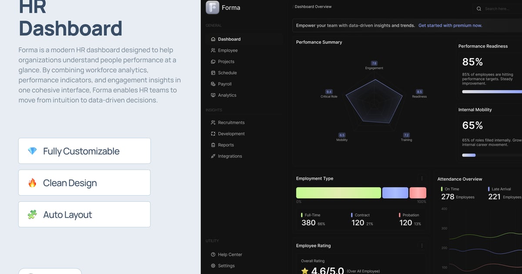Click the Auto Layout button

click(x=84, y=214)
